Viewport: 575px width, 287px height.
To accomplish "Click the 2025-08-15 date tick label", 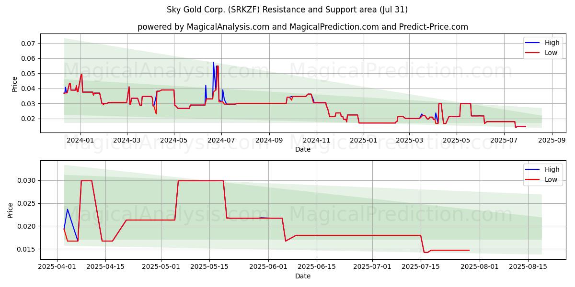I will coord(528,267).
